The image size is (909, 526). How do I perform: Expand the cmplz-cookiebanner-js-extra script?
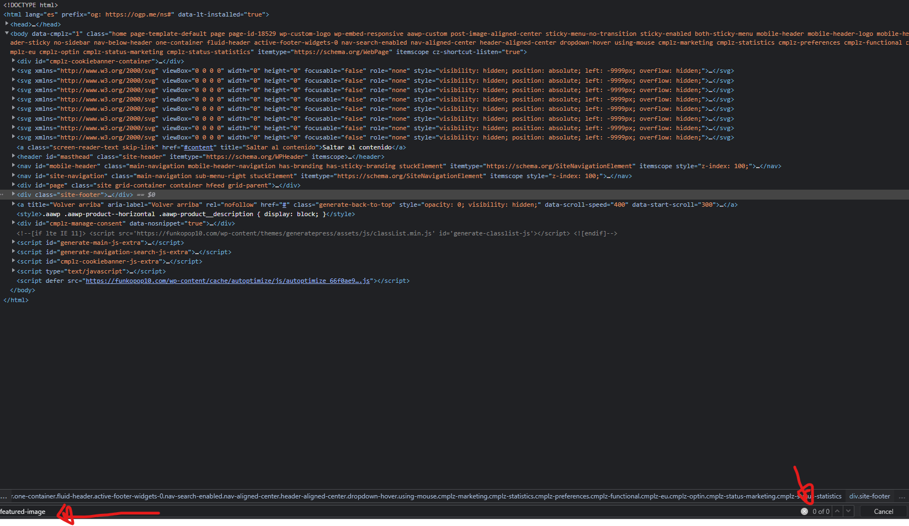14,261
